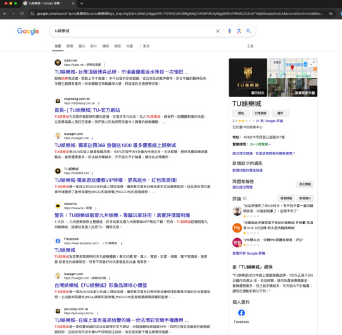
Task: Open site info icon in address bar
Action: 32,13
